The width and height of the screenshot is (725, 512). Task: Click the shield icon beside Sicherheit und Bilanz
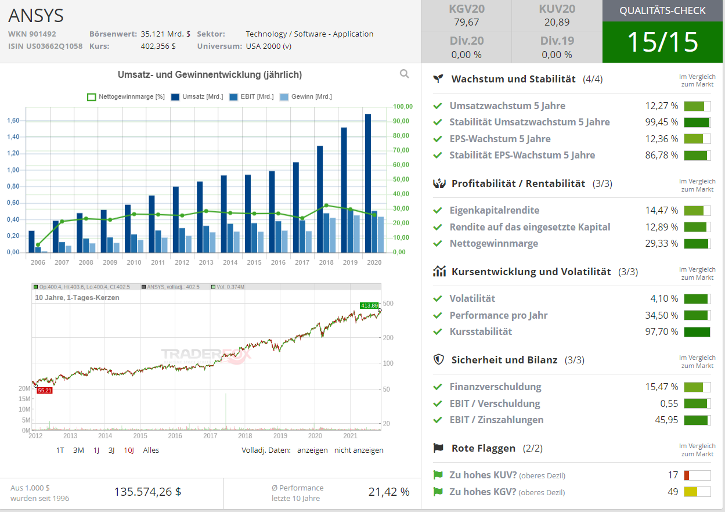(x=439, y=359)
